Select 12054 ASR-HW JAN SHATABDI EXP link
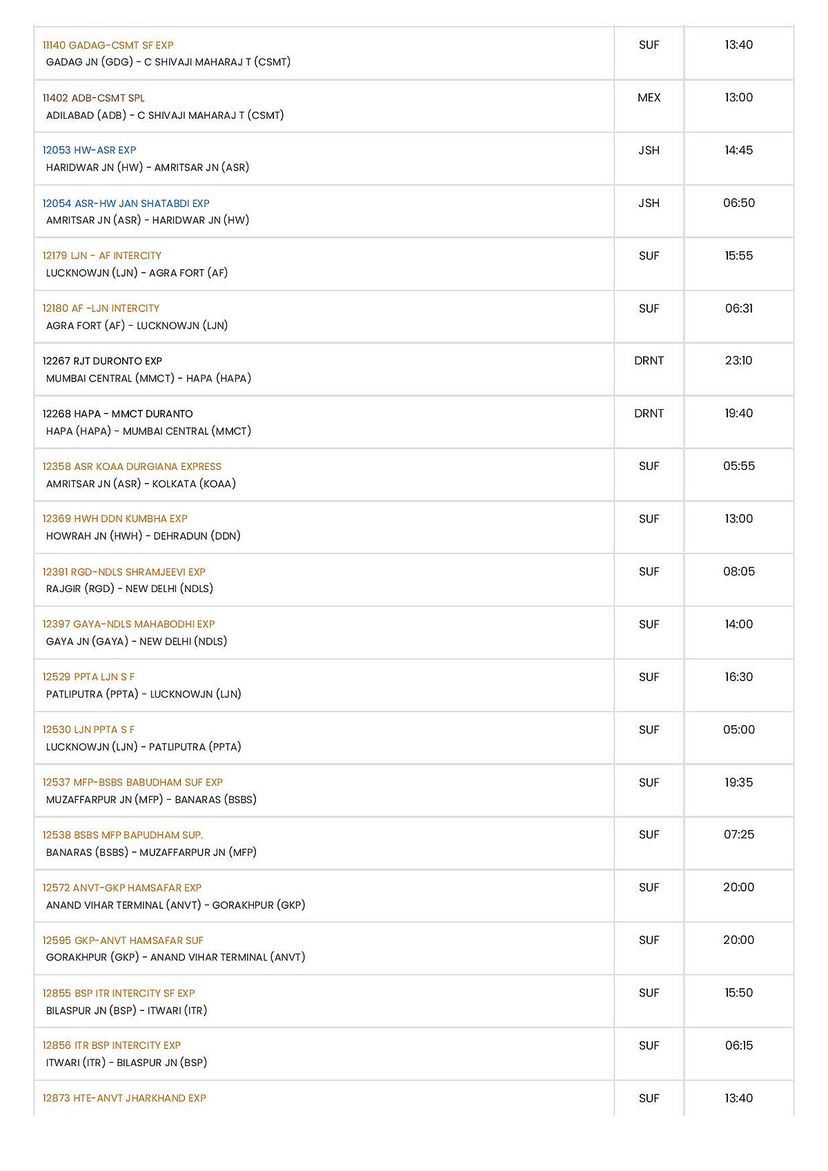The image size is (828, 1171). click(x=126, y=204)
